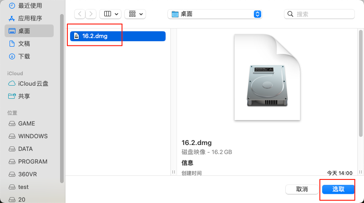
Task: Open the column view mode dropdown
Action: tap(110, 14)
